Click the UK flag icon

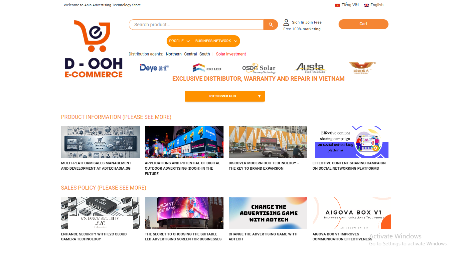pos(367,5)
